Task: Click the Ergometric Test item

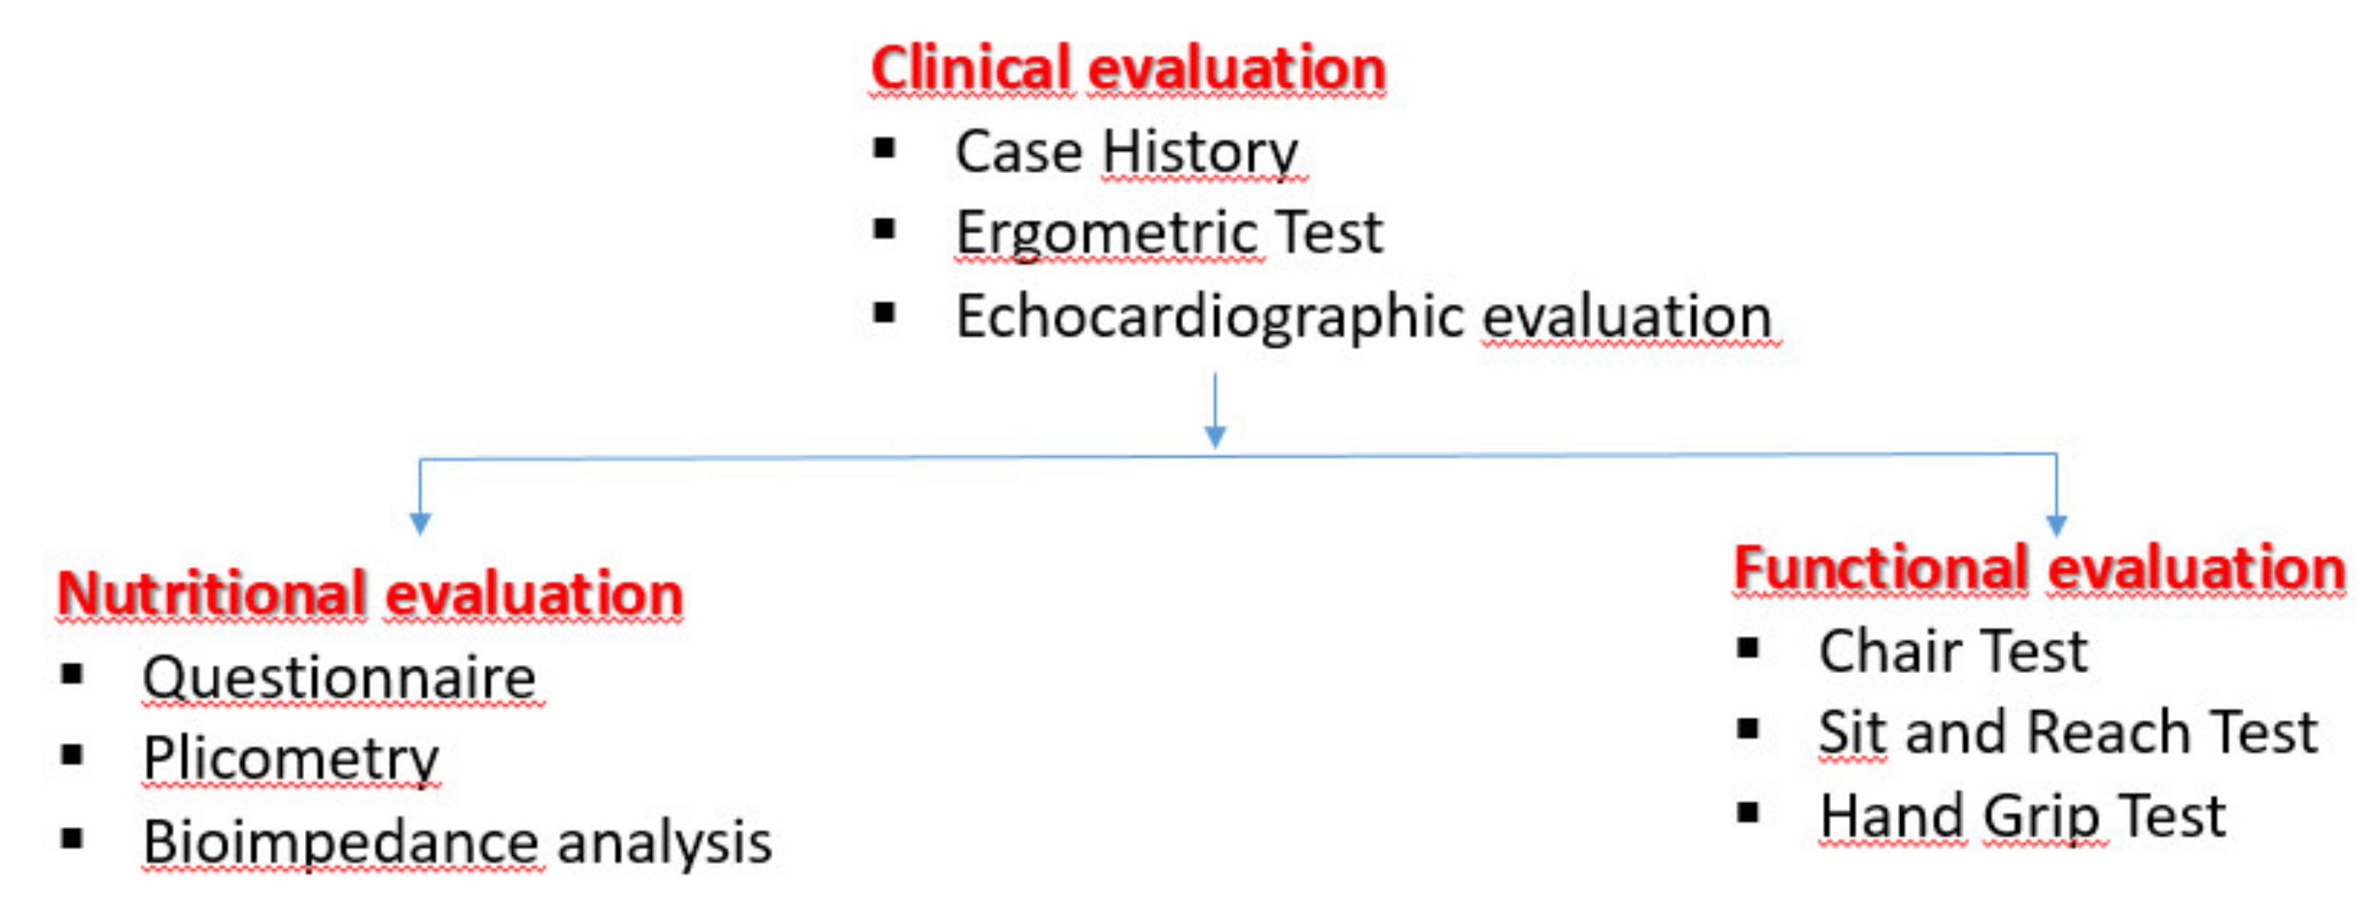Action: pyautogui.click(x=1168, y=232)
